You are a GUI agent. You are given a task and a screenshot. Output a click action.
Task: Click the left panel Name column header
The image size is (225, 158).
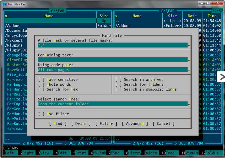pyautogui.click(x=49, y=16)
